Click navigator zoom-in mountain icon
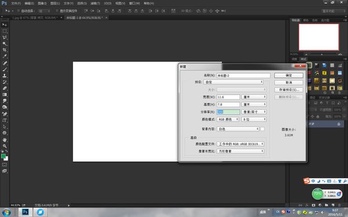The image size is (348, 217). point(340,54)
